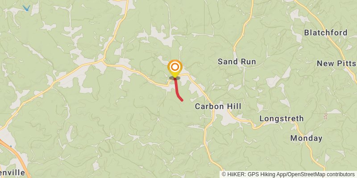Select the Carbon Hill town label
Screen dimensions: 357x178
(218, 106)
